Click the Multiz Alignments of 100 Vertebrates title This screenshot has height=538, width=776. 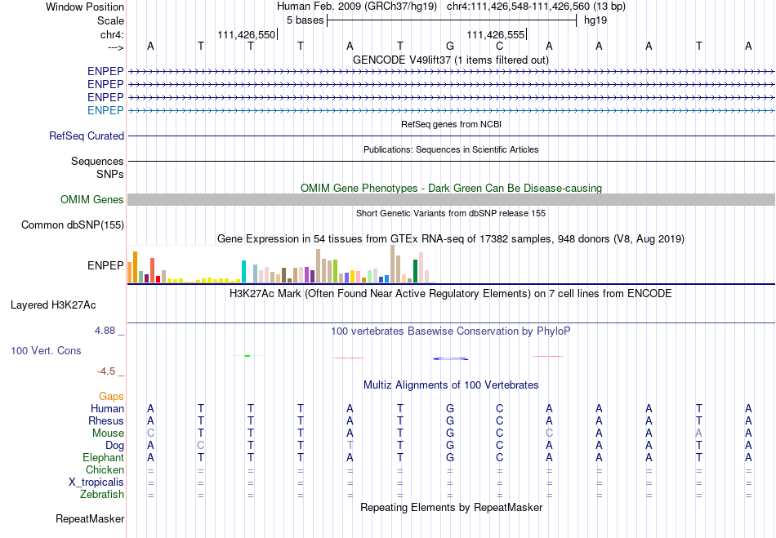point(451,385)
